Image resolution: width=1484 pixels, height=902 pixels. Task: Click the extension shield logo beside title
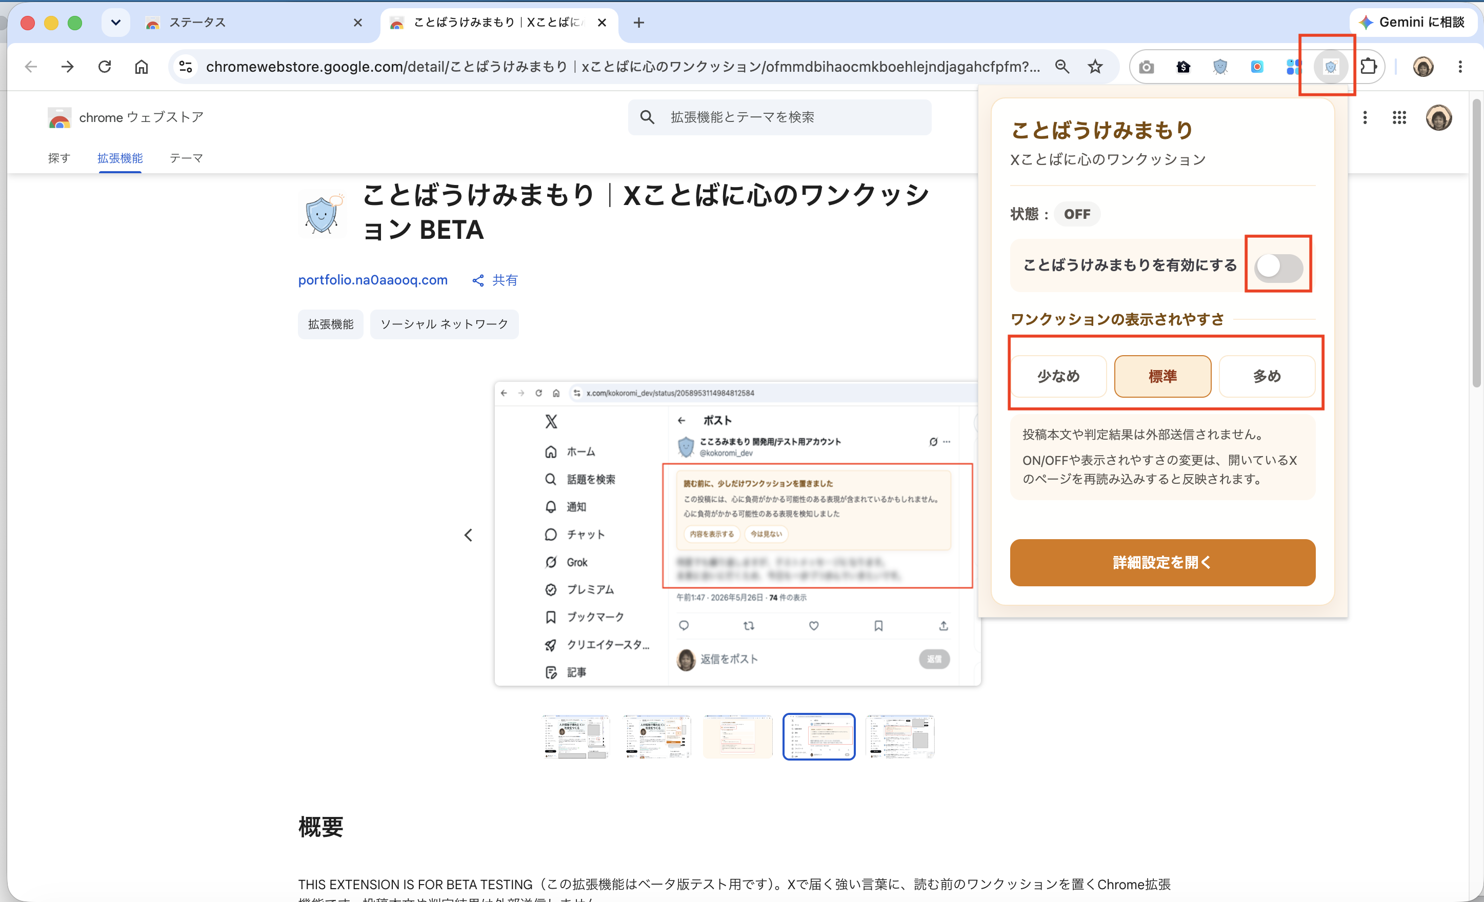pyautogui.click(x=322, y=214)
